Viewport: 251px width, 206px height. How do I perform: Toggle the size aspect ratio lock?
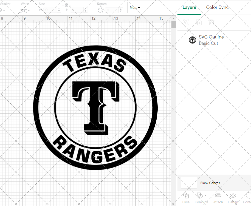pos(67,5)
